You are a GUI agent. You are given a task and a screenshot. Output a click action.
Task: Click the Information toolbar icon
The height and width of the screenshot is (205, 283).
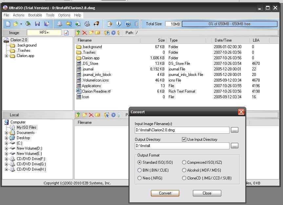tap(119, 24)
